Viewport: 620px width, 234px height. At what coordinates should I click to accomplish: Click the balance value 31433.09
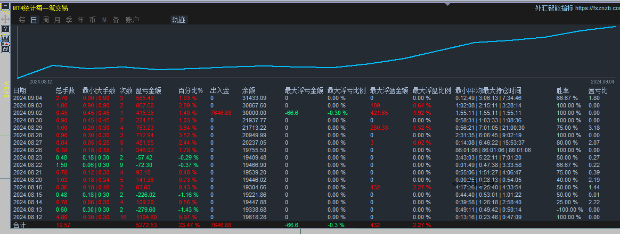pos(254,98)
